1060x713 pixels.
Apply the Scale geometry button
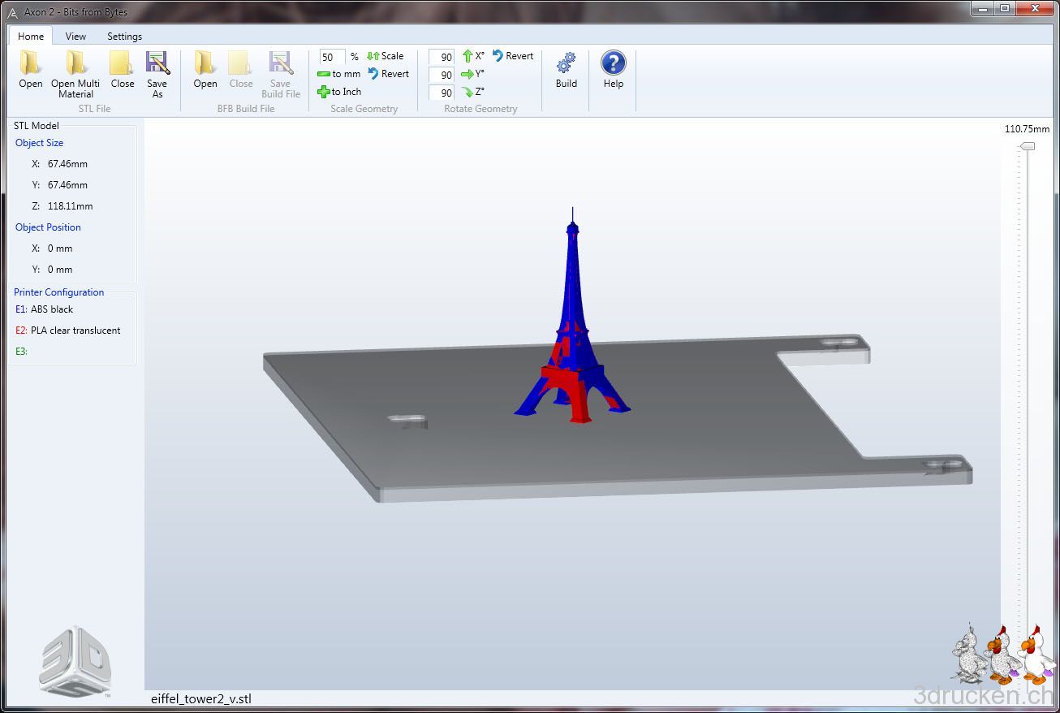386,56
